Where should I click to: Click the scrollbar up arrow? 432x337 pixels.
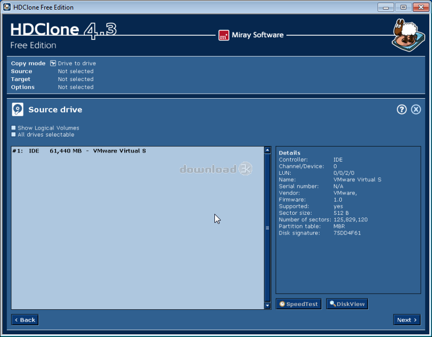(x=267, y=150)
